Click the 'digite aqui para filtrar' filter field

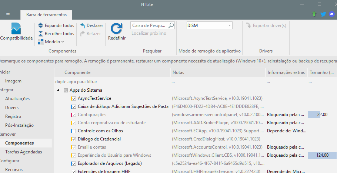click(112, 82)
